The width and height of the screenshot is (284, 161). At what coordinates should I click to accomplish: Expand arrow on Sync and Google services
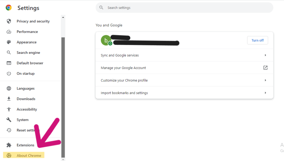pos(265,55)
